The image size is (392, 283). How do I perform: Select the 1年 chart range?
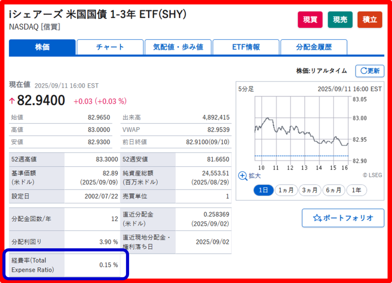click(356, 190)
